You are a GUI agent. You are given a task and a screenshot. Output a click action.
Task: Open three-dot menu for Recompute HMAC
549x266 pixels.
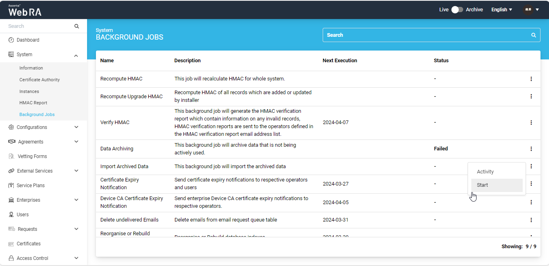tap(531, 79)
